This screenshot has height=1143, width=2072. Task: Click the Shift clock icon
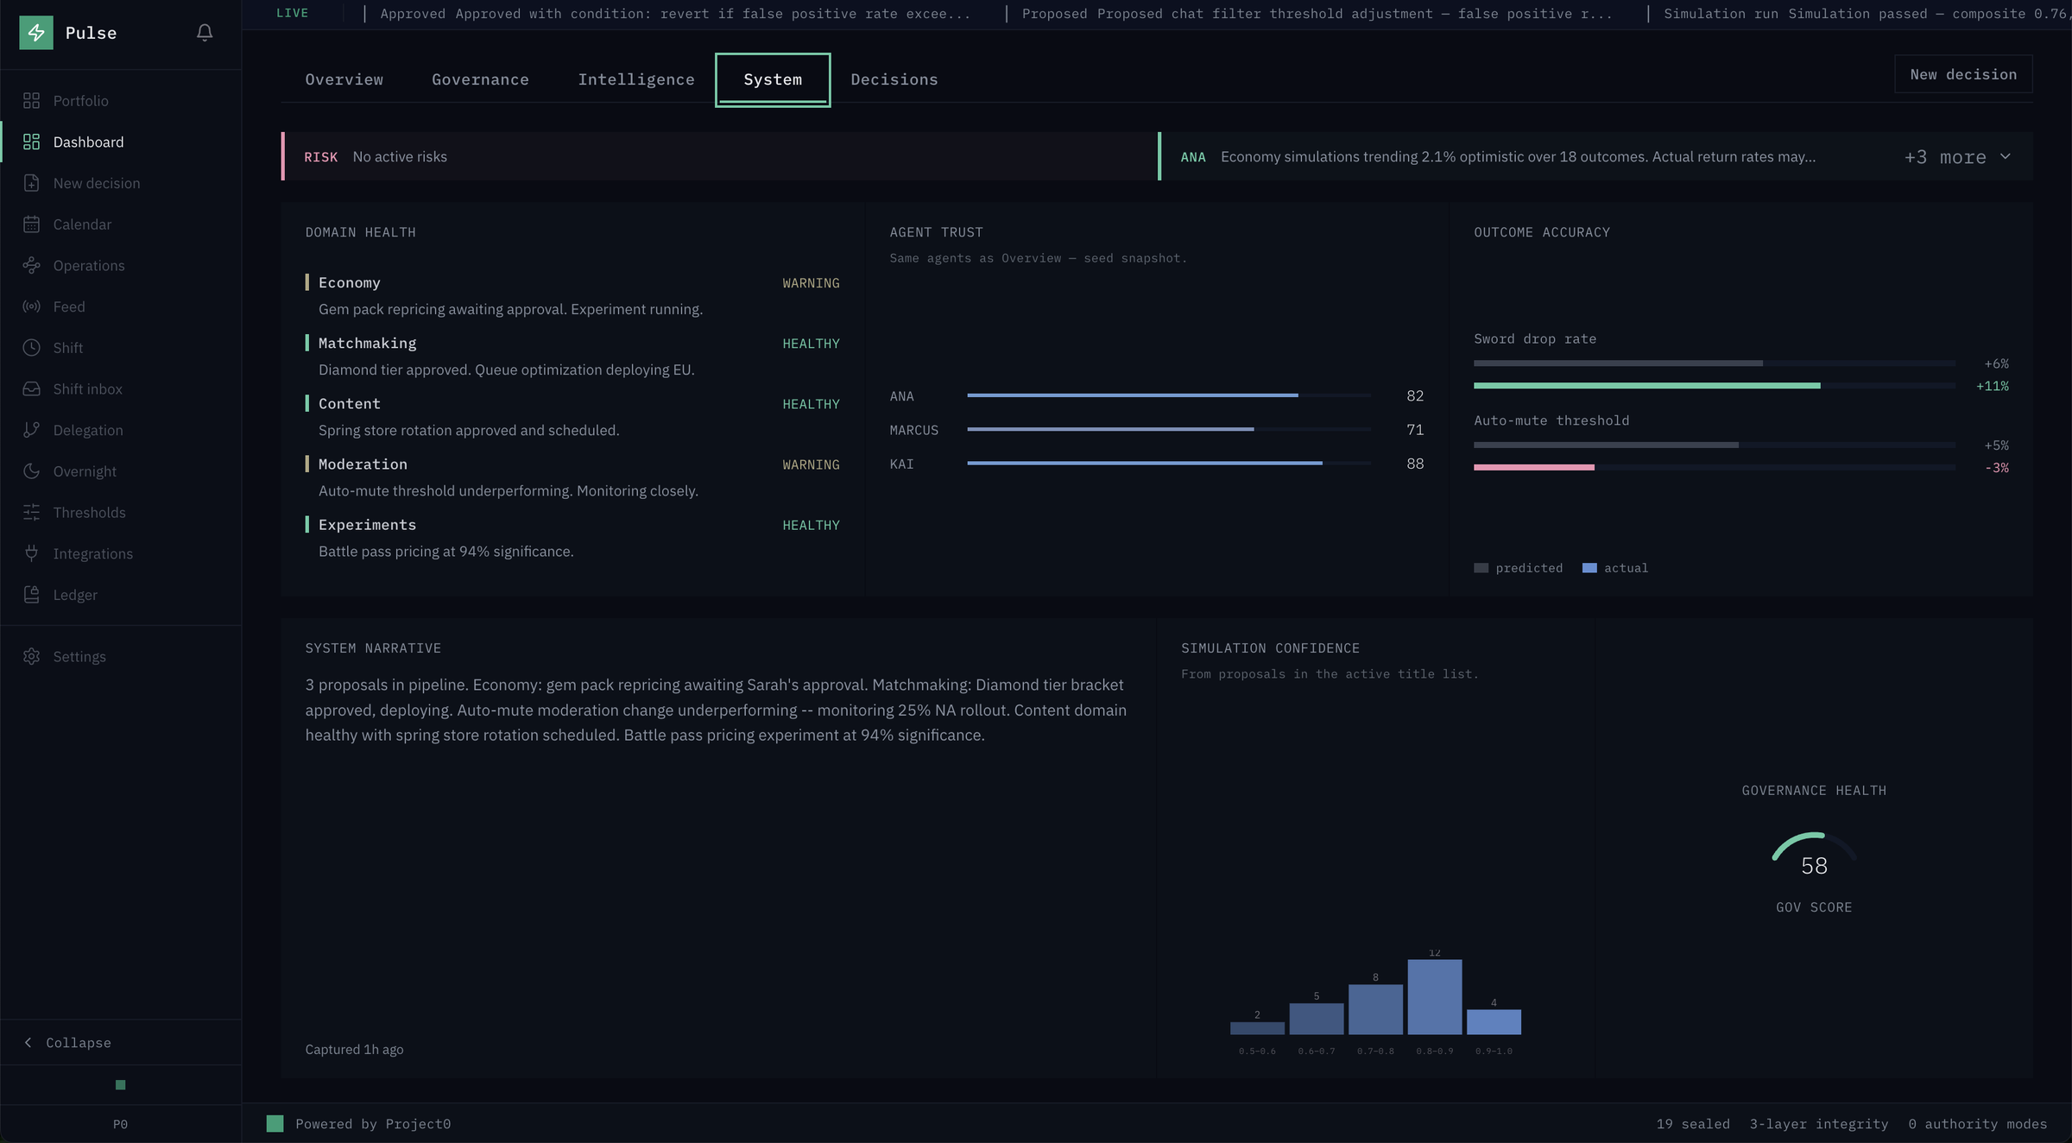point(32,348)
